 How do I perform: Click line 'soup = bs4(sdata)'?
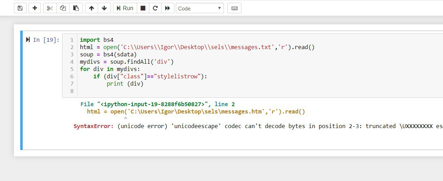click(108, 55)
